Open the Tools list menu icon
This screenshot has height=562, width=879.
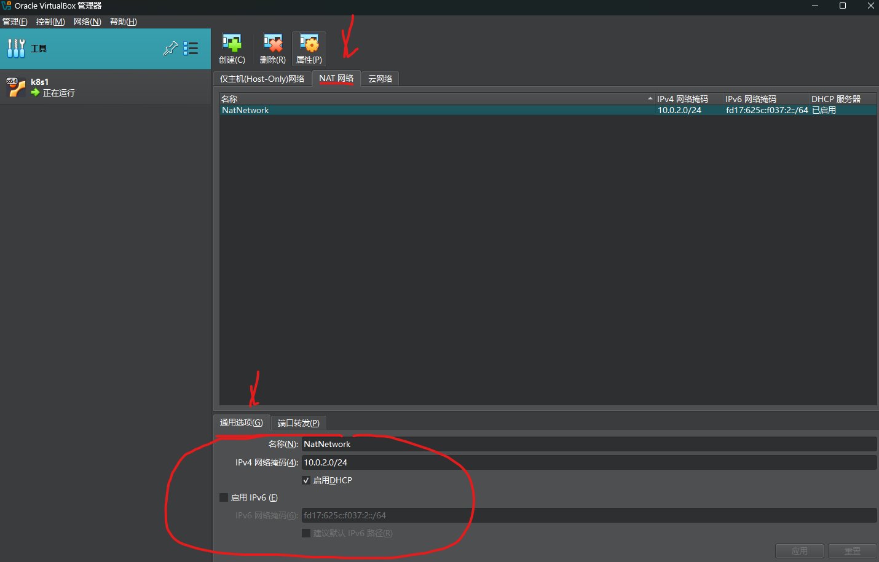(191, 49)
